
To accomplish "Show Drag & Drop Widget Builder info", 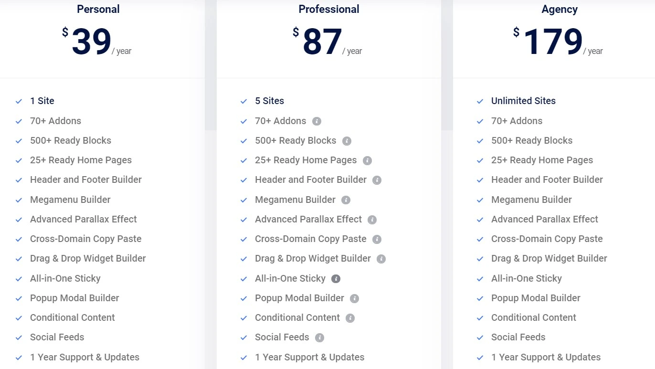I will [x=381, y=259].
